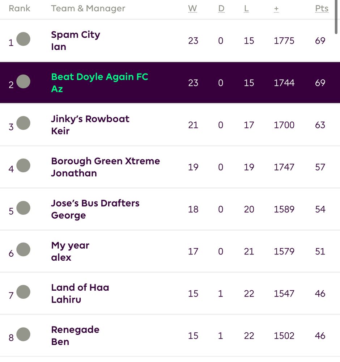Click the Pts column header
Image resolution: width=340 pixels, height=362 pixels.
coord(322,9)
